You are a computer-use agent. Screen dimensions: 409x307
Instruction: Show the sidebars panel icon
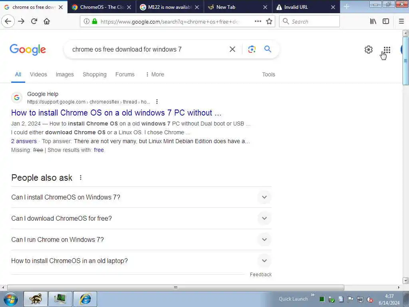pos(386,22)
